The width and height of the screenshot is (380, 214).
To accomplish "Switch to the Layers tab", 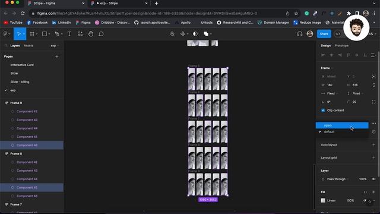I will click(15, 46).
